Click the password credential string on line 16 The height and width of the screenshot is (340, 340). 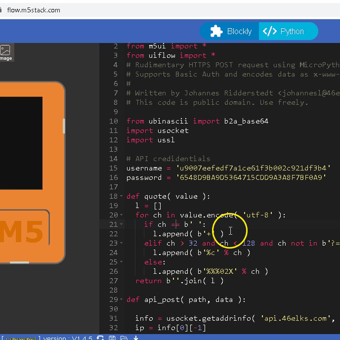pyautogui.click(x=251, y=177)
